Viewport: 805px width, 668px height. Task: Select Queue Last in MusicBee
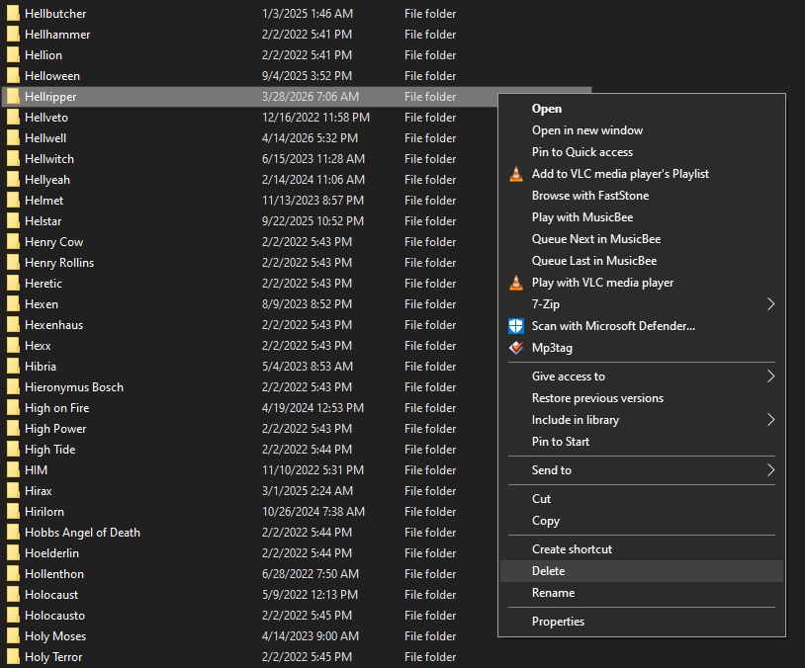tap(594, 261)
